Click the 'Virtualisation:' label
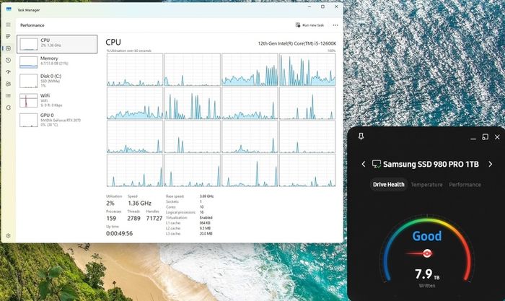 coord(176,217)
